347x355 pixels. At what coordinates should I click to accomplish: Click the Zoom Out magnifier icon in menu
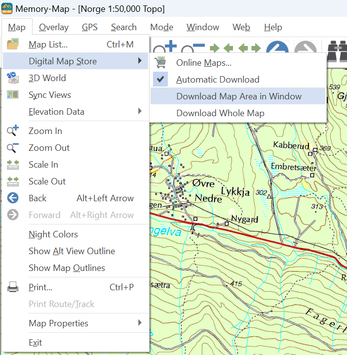click(x=13, y=148)
